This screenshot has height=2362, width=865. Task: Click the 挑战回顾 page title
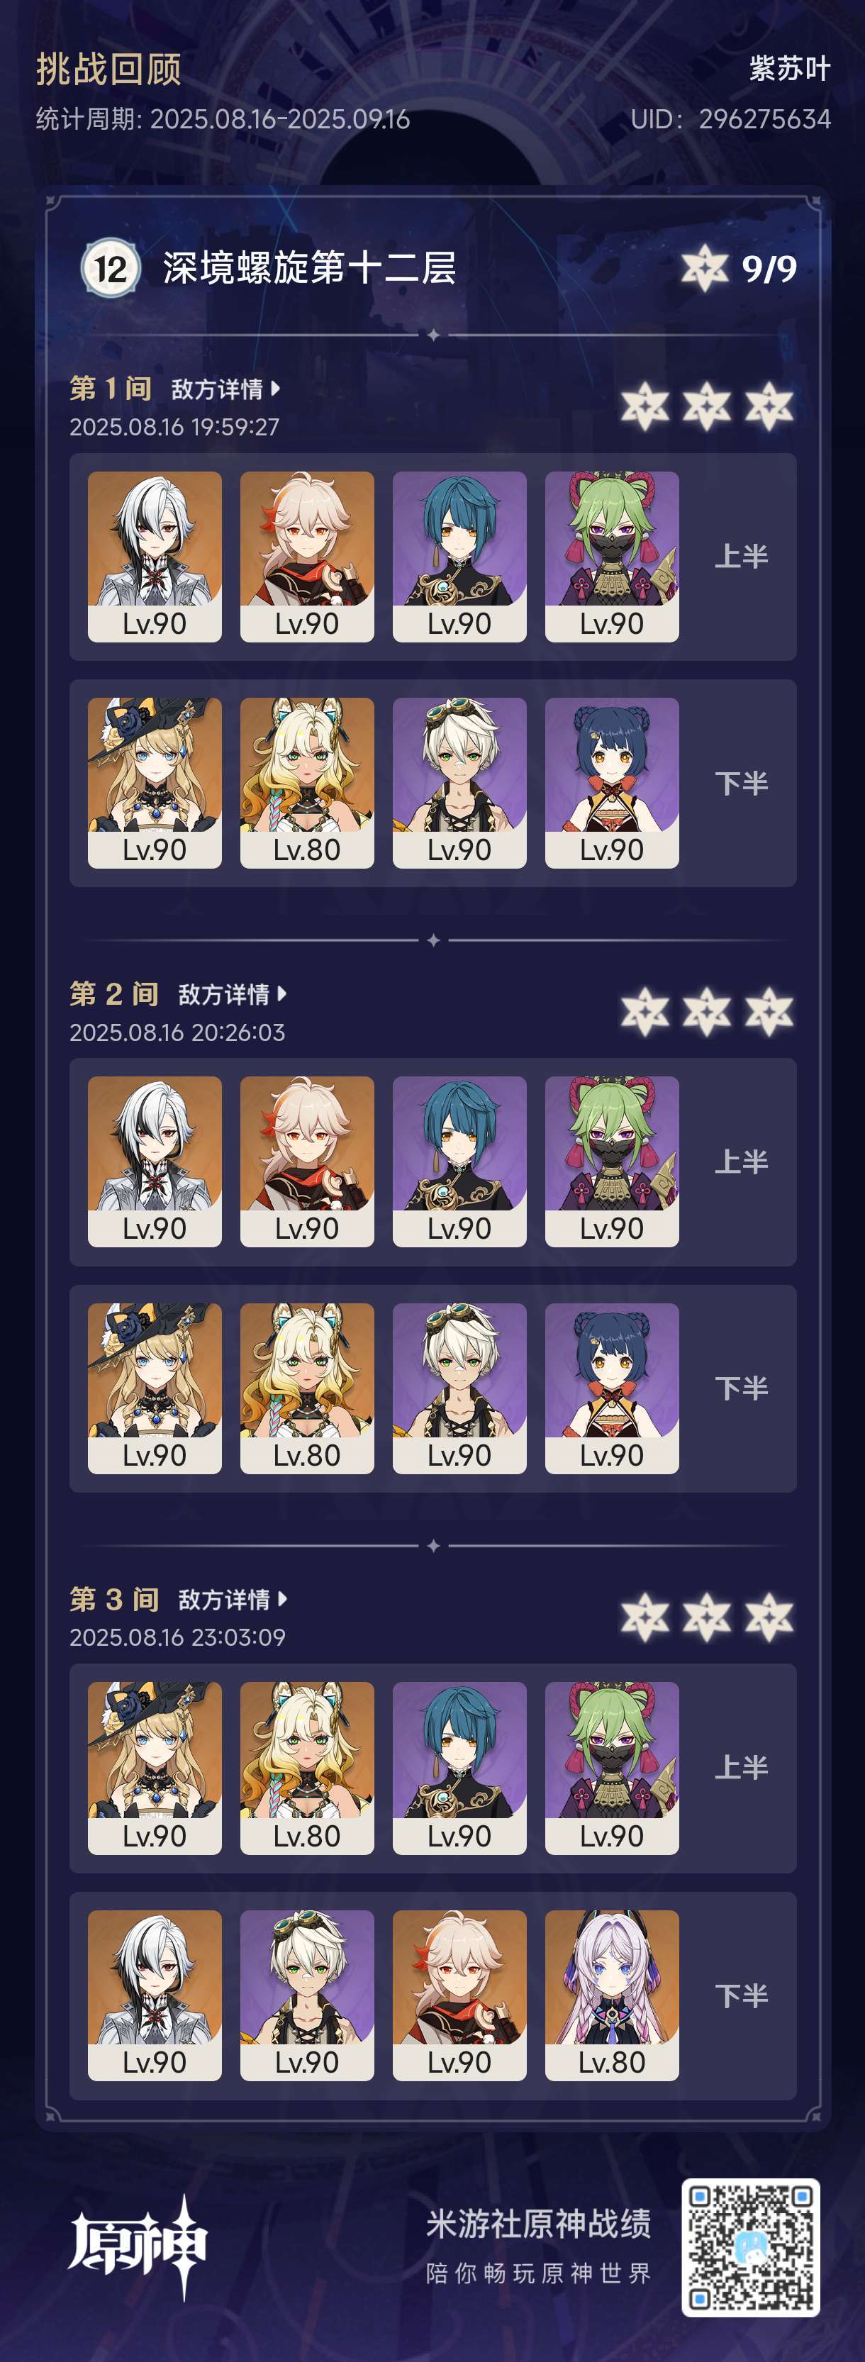109,69
